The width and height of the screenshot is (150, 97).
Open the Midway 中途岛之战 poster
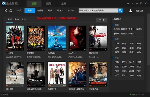[98, 74]
